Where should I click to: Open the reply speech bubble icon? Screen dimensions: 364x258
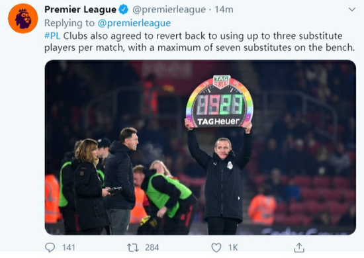click(50, 247)
